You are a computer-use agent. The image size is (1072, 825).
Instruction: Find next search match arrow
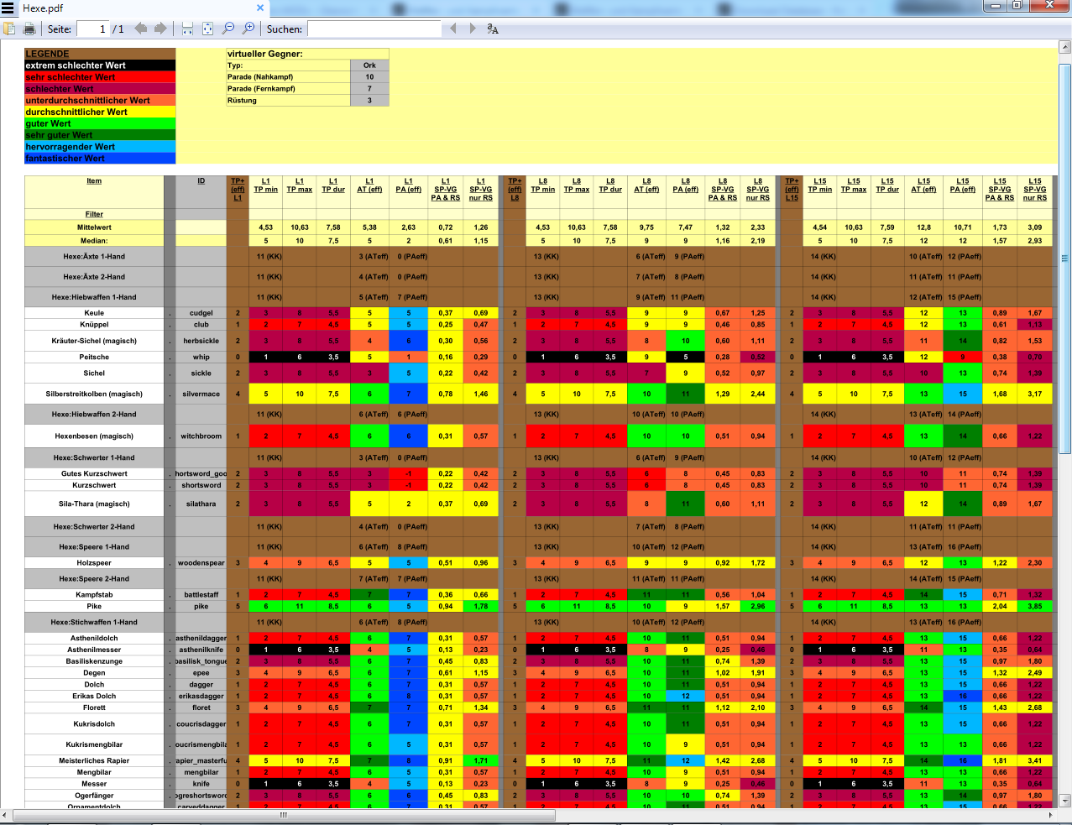click(473, 29)
